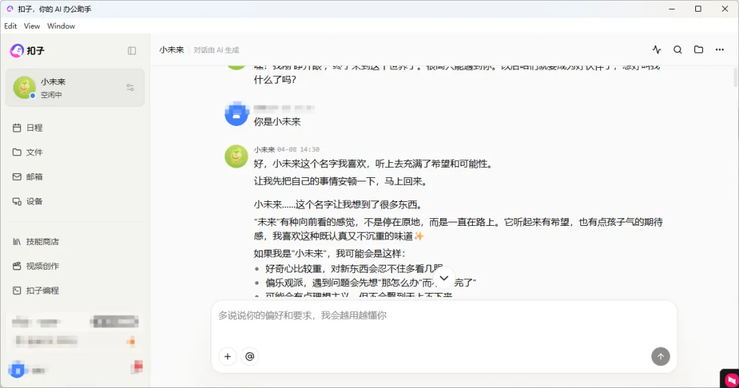This screenshot has height=388, width=739.
Task: Open 技能商店 skill store
Action: click(x=75, y=242)
